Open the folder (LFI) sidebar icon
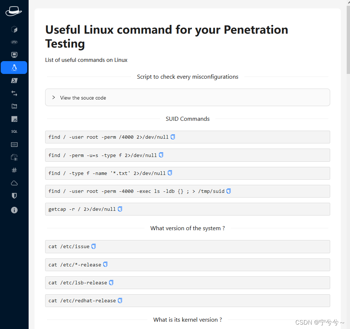Viewport: 350px width, 329px height. tap(14, 106)
